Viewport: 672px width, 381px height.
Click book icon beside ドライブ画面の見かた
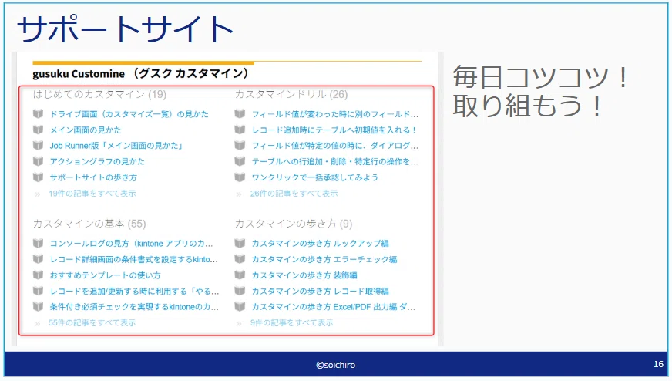tap(38, 113)
